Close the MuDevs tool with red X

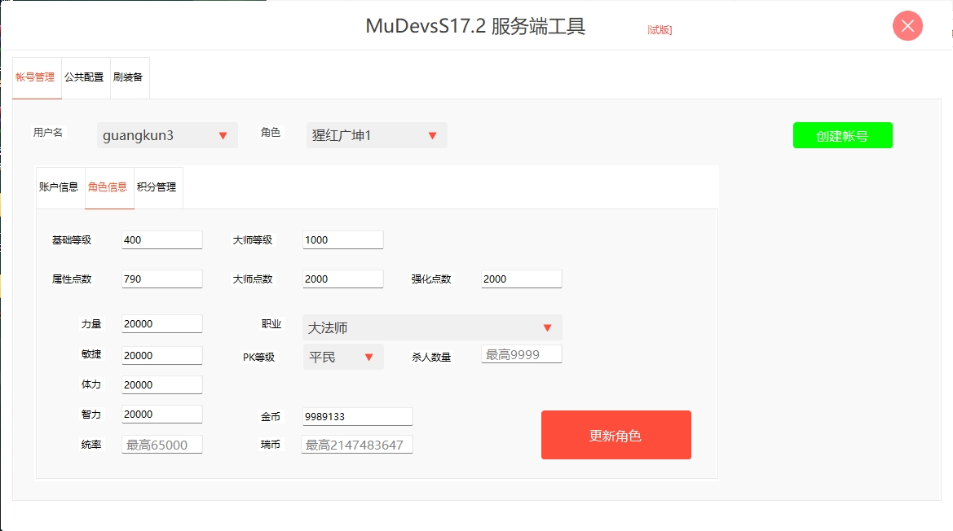click(907, 26)
